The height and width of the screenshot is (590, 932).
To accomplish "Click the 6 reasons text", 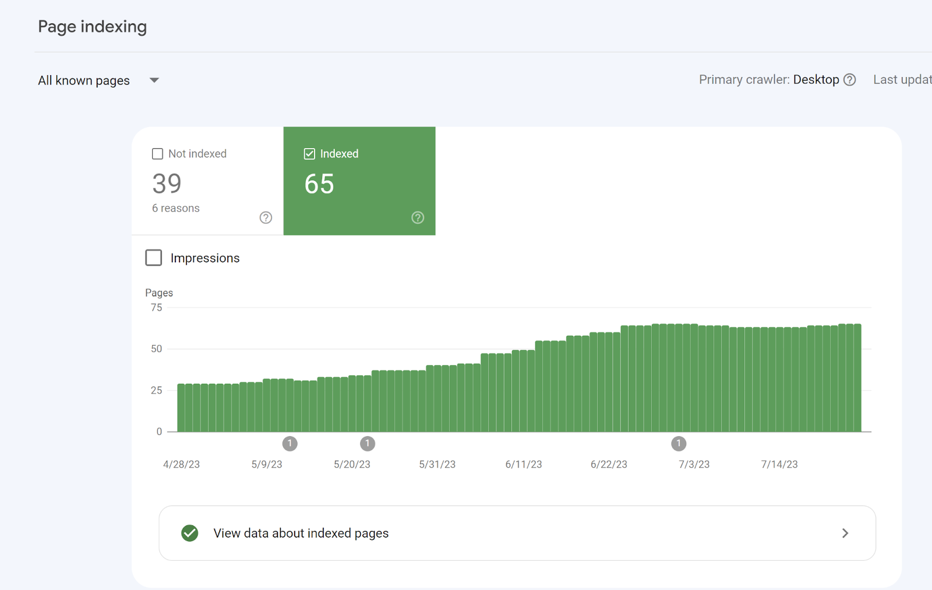I will [176, 208].
